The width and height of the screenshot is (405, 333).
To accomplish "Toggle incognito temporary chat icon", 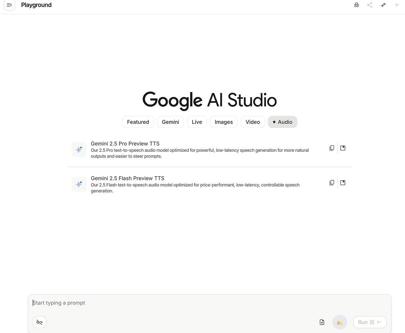I will 357,5.
